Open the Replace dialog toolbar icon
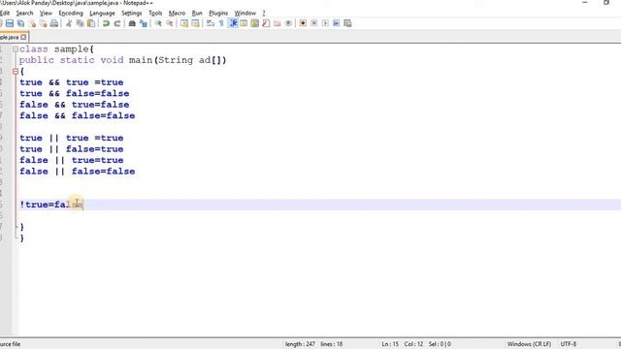This screenshot has height=349, width=621. click(x=144, y=23)
